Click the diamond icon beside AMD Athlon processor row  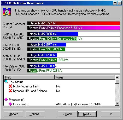tap(10, 104)
